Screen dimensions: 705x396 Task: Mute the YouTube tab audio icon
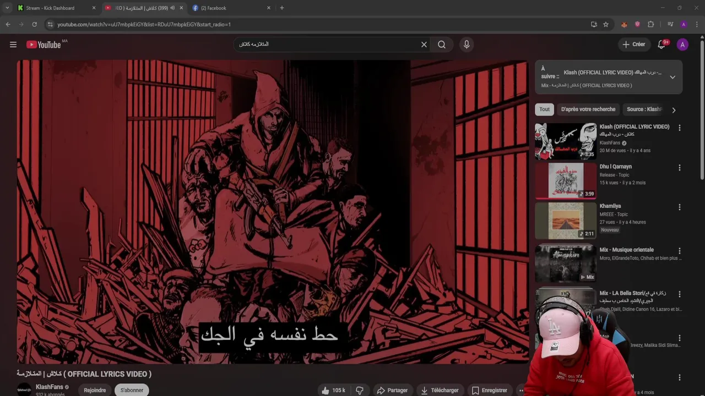pyautogui.click(x=172, y=8)
